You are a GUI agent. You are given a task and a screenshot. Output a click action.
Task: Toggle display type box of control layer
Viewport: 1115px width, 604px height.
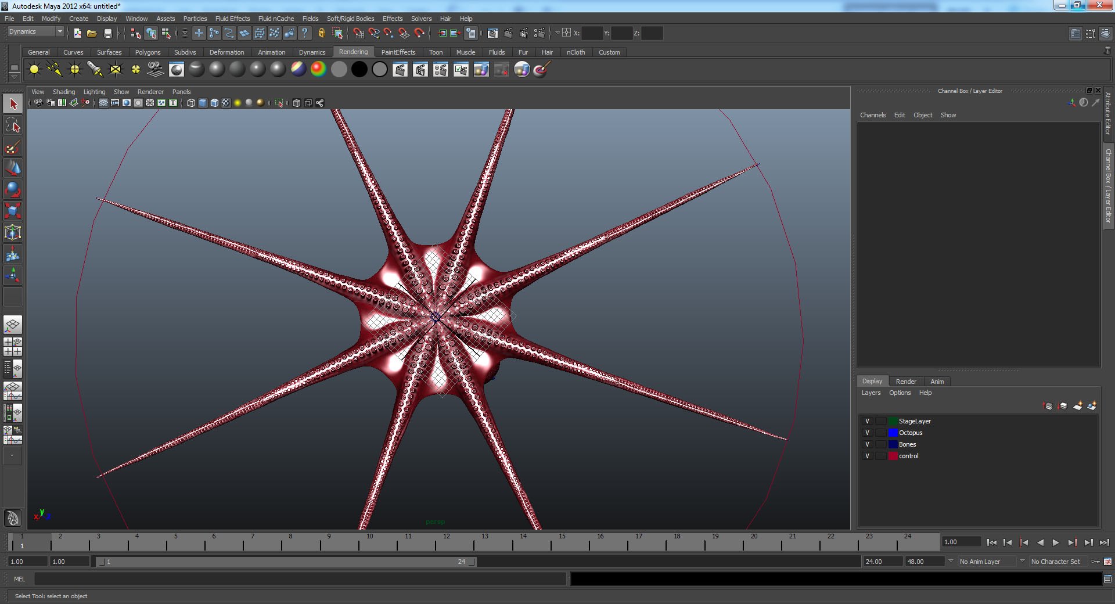[880, 456]
